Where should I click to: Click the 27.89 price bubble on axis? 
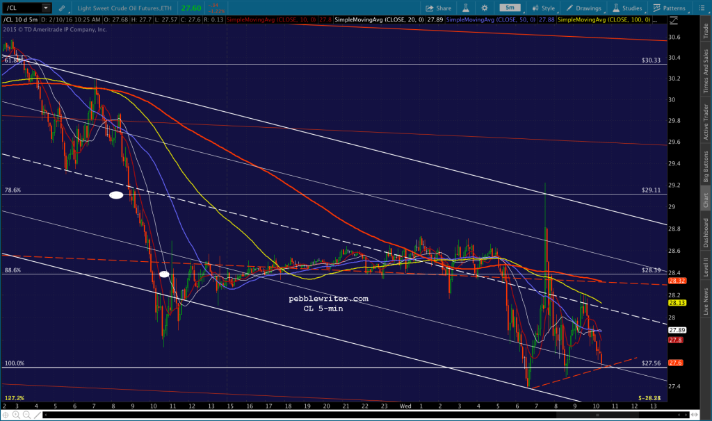pyautogui.click(x=677, y=330)
